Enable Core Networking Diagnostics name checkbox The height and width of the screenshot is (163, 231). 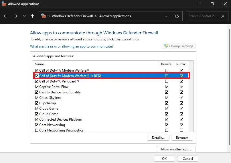(x=37, y=130)
